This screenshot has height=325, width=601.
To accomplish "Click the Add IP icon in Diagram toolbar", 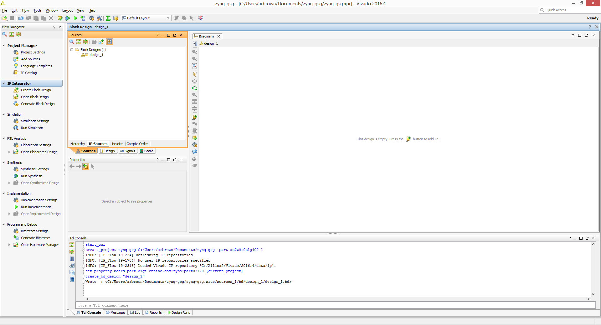I will [x=195, y=117].
